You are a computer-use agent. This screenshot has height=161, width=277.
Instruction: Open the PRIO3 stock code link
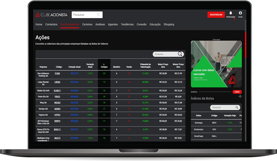tap(57, 97)
